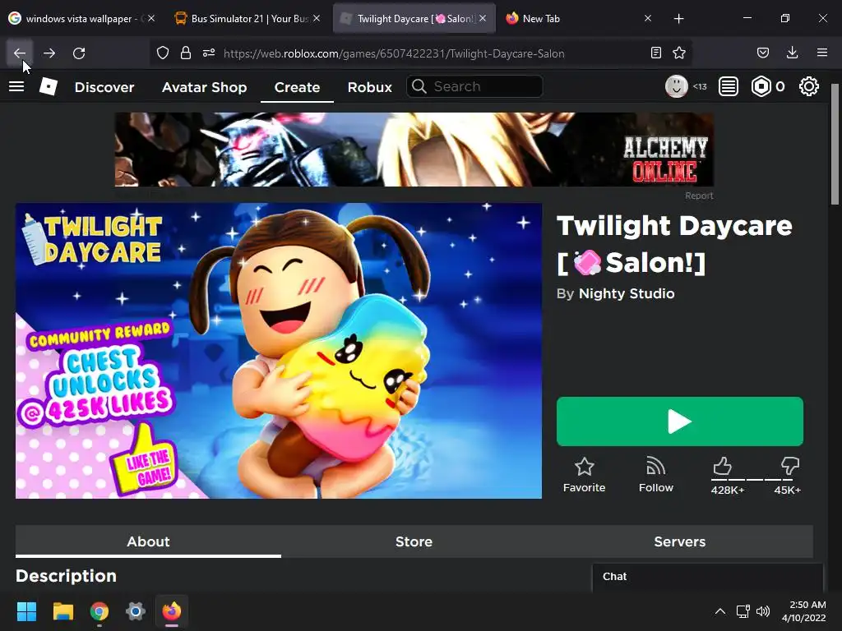The width and height of the screenshot is (842, 631).
Task: Click into the Roblox Search field
Action: (x=474, y=86)
